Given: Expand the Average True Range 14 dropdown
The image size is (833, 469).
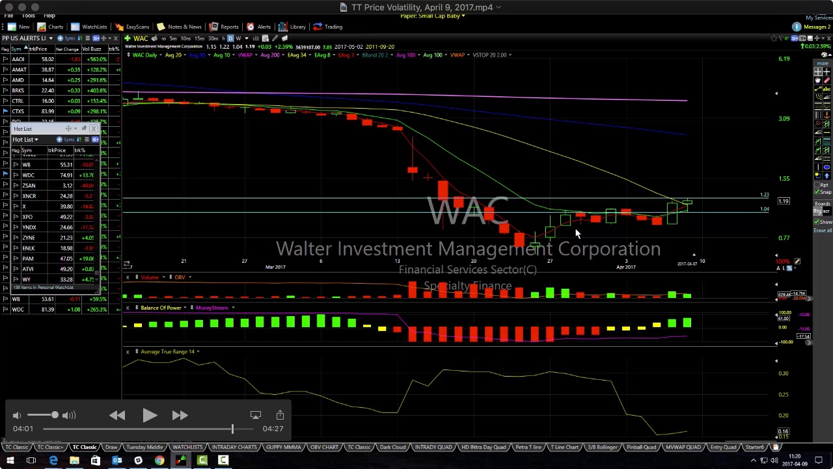Looking at the screenshot, I should 197,352.
